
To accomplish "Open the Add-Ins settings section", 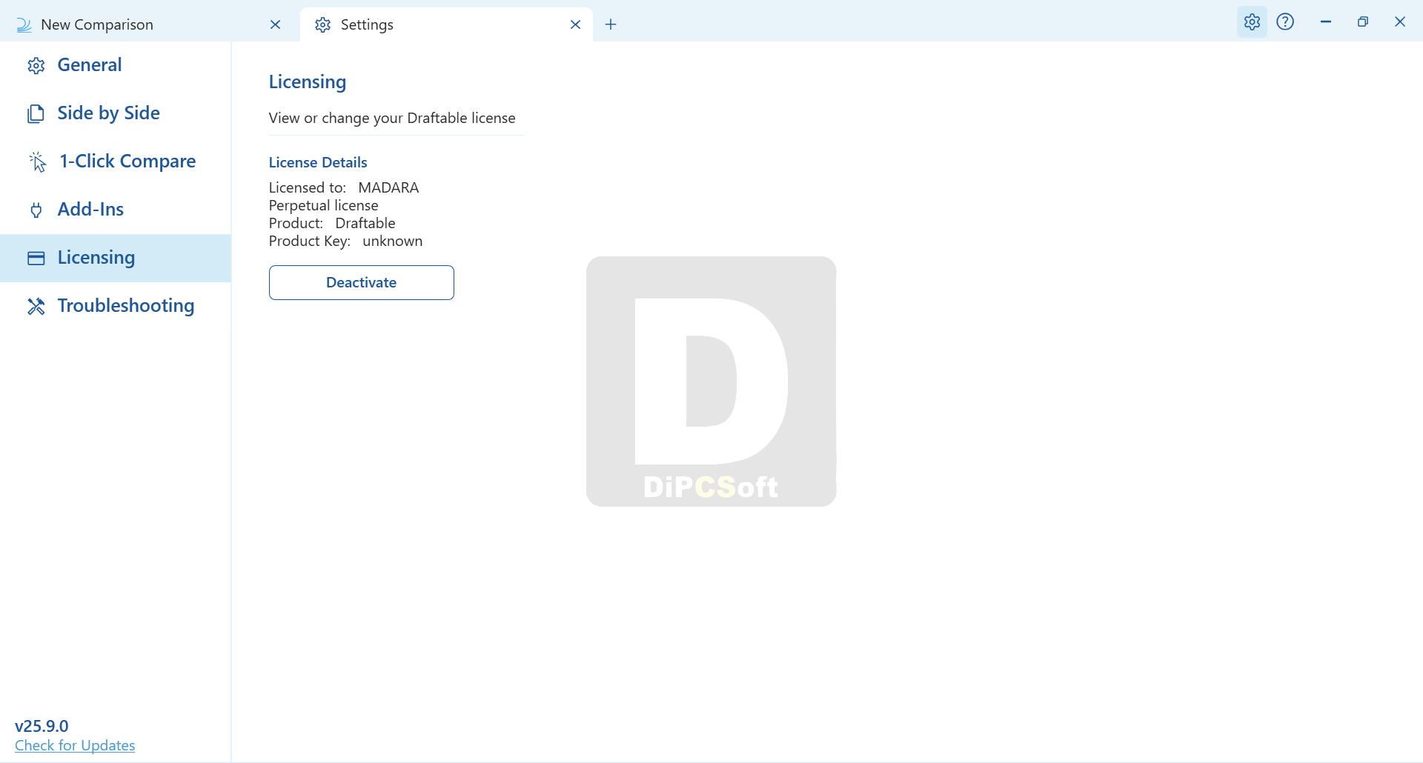I will [115, 210].
